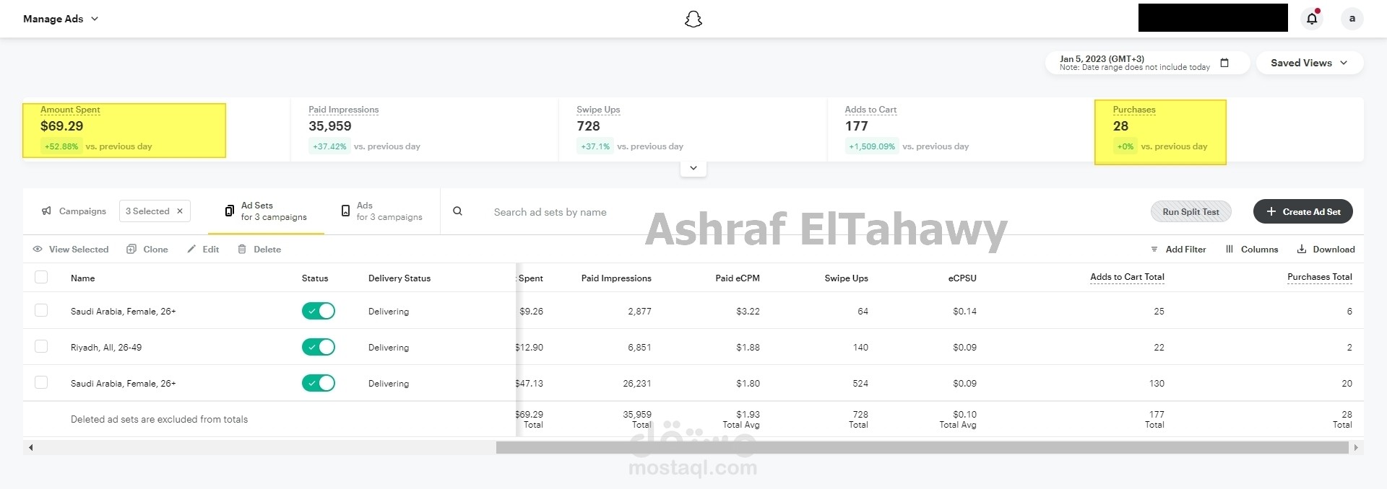The image size is (1387, 489).
Task: Click the account avatar icon
Action: [x=1352, y=19]
